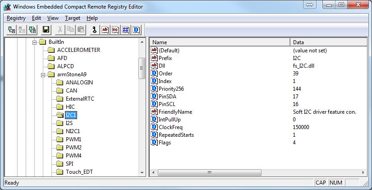Click the Copy toolbar icon
This screenshot has width=372, height=190.
point(70,30)
